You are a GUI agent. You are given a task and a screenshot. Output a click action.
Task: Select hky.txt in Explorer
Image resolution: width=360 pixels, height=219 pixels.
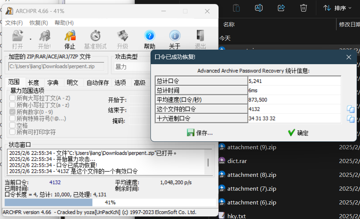(x=236, y=216)
